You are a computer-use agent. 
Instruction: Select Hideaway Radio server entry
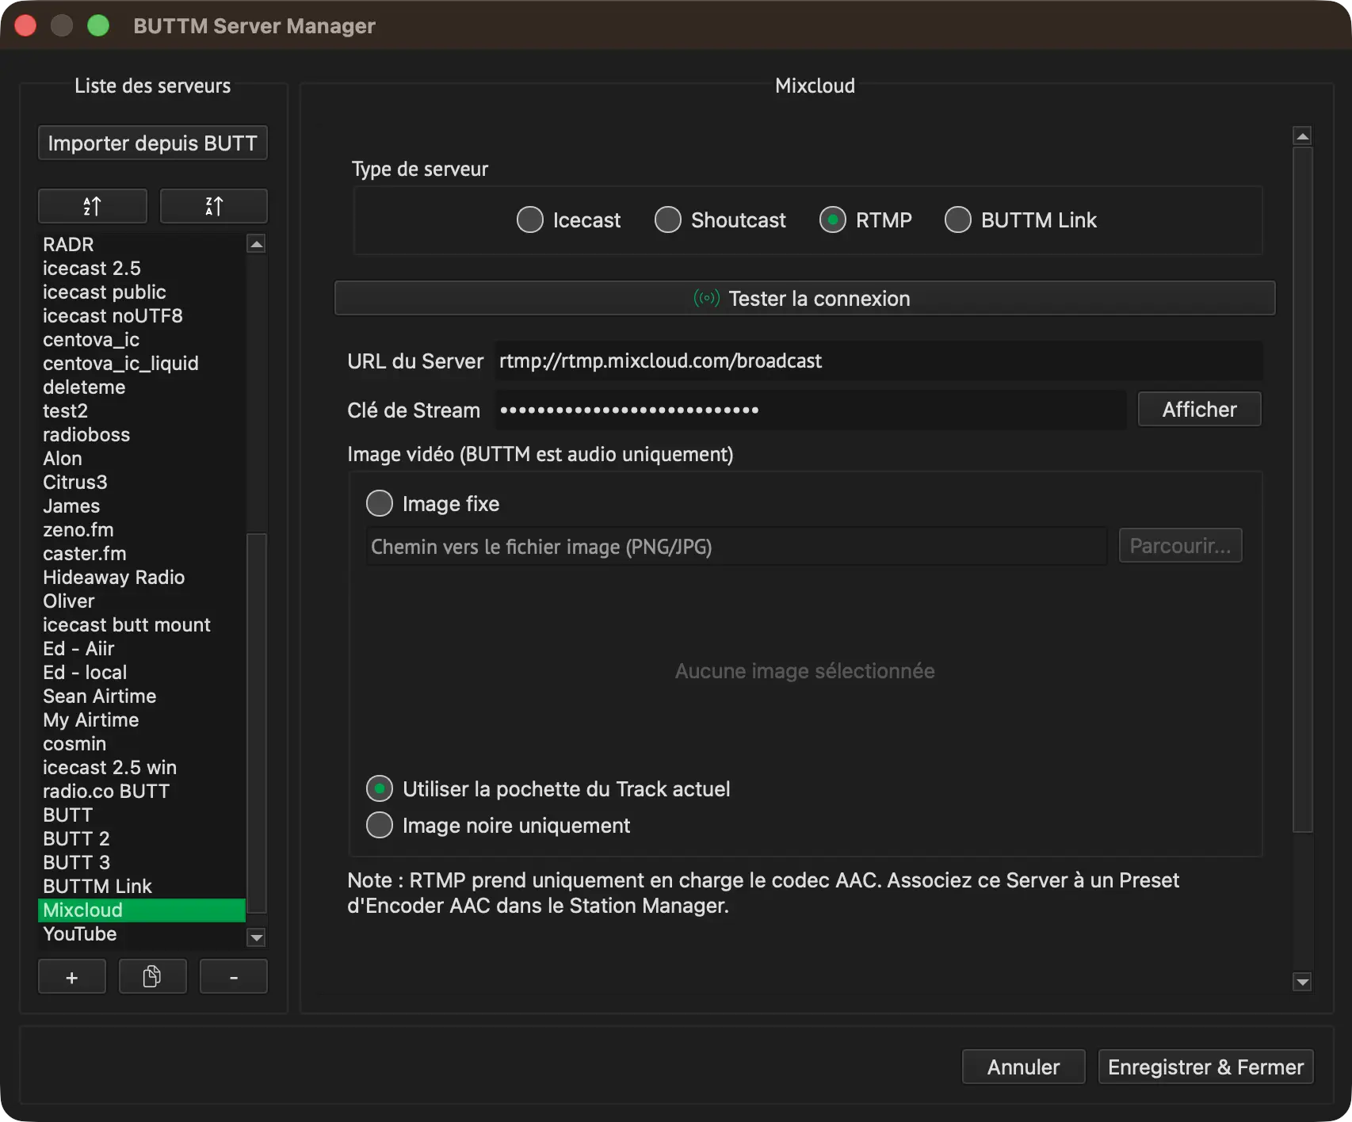coord(142,577)
